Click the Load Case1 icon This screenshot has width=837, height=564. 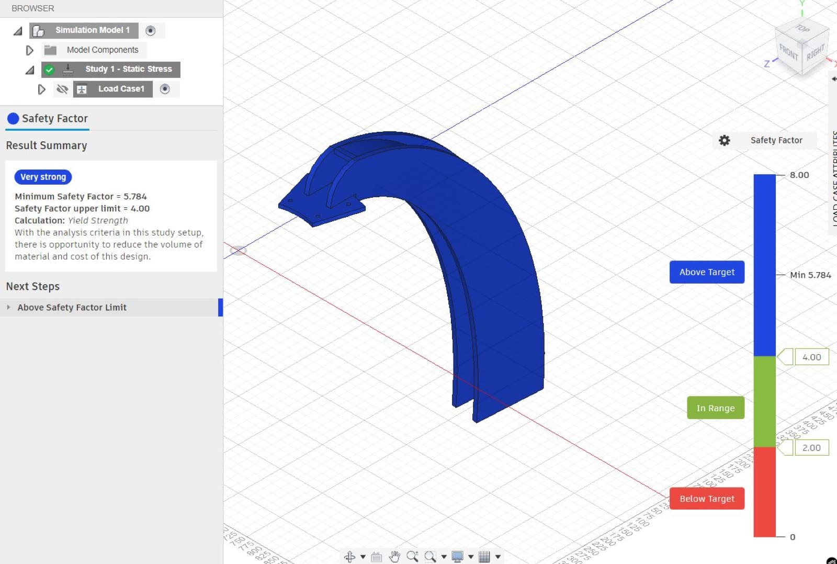tap(82, 89)
